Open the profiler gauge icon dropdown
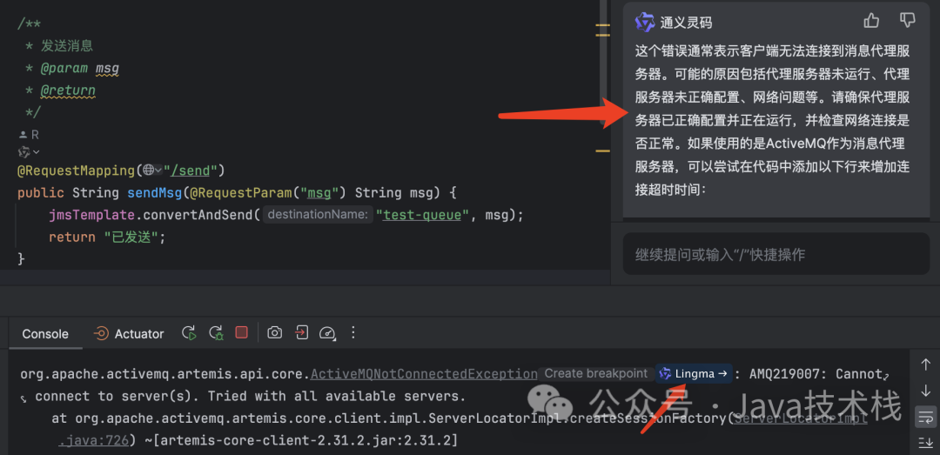The width and height of the screenshot is (940, 455). point(327,333)
